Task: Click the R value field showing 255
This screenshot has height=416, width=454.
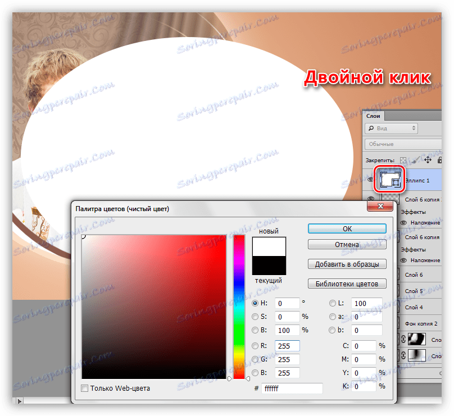Action: point(287,346)
